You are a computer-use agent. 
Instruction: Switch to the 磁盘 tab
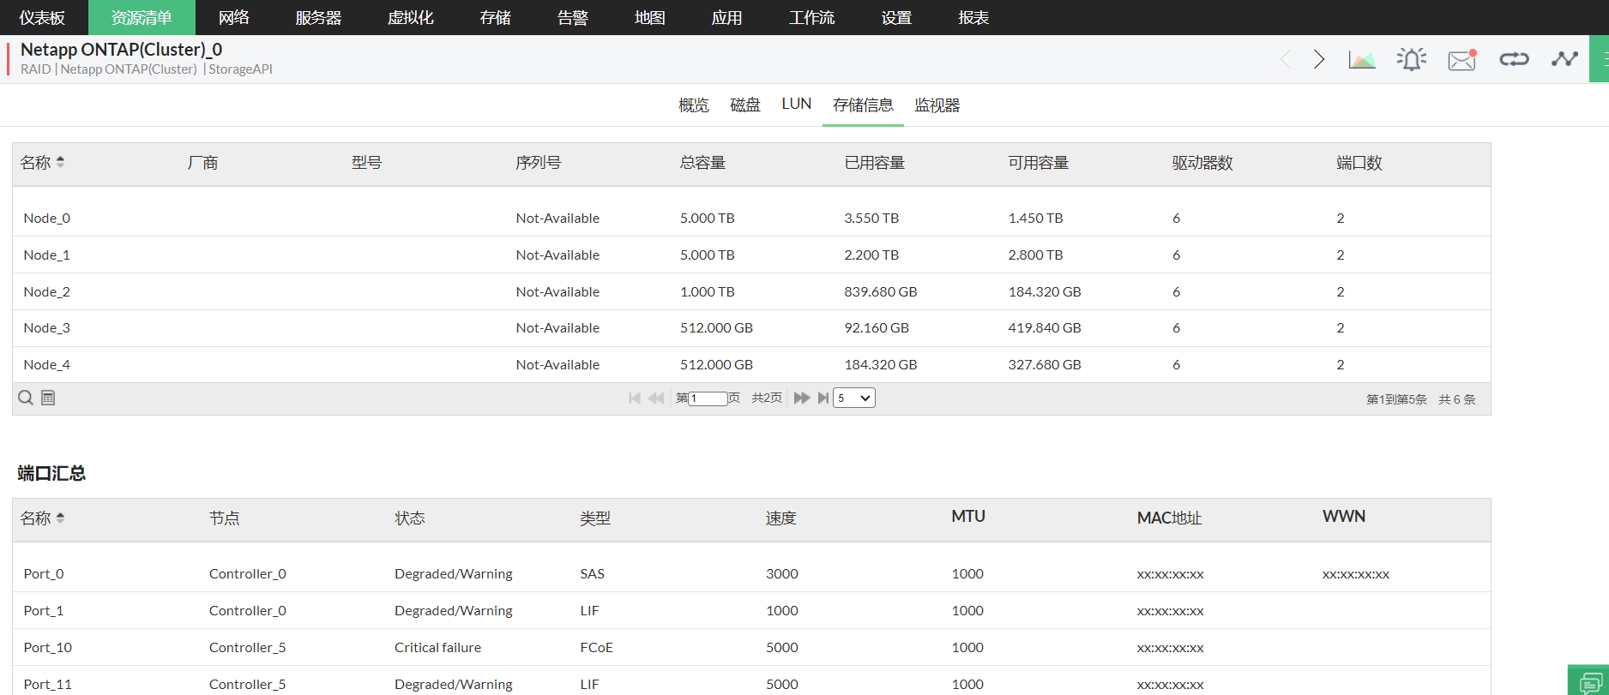744,105
